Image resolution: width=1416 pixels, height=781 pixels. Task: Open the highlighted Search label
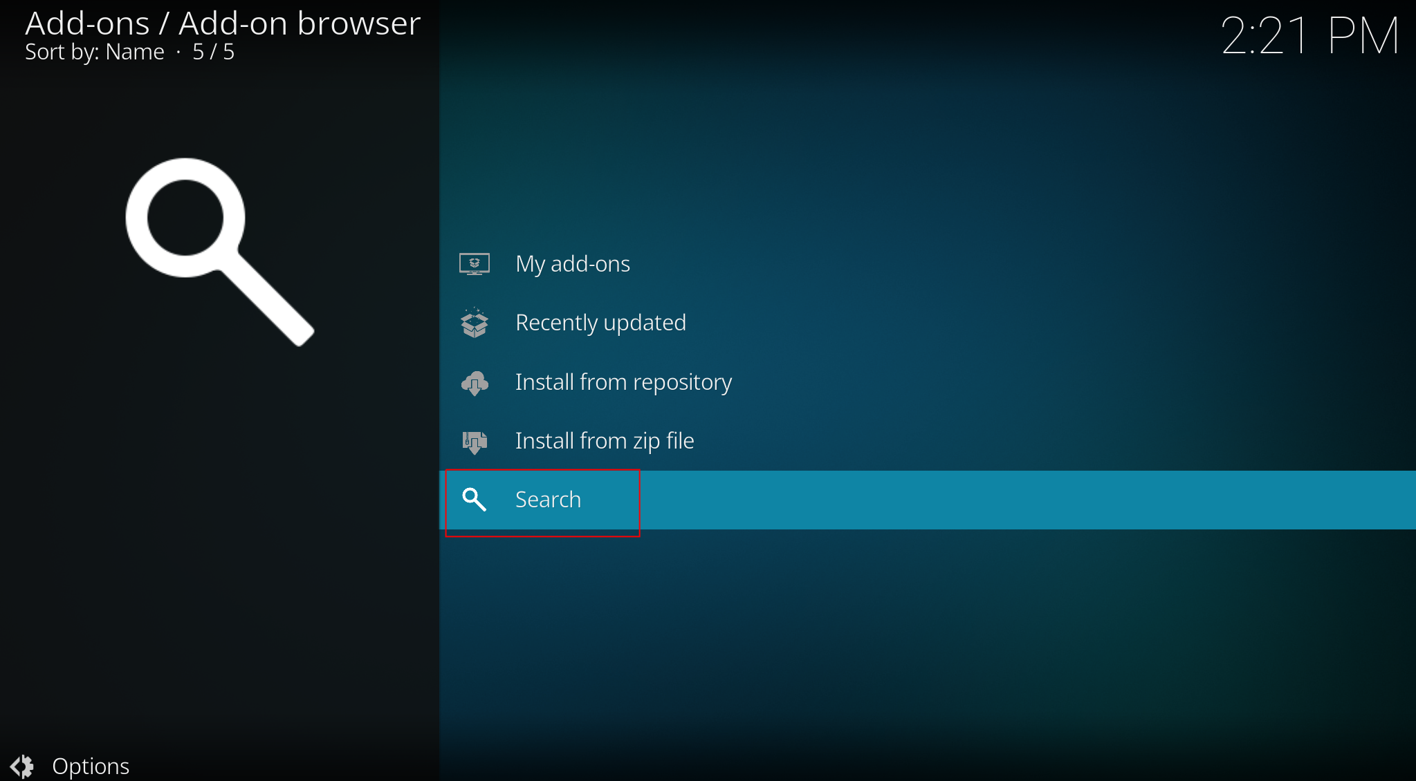[548, 499]
